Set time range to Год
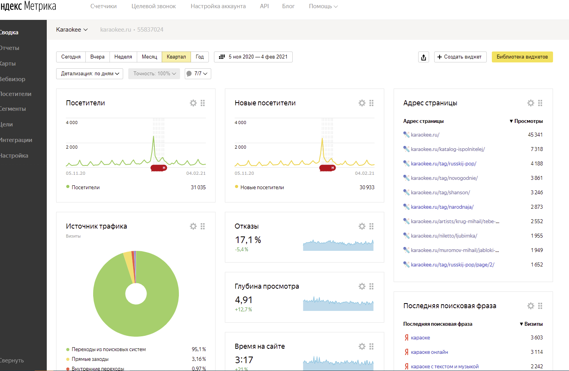 (200, 57)
